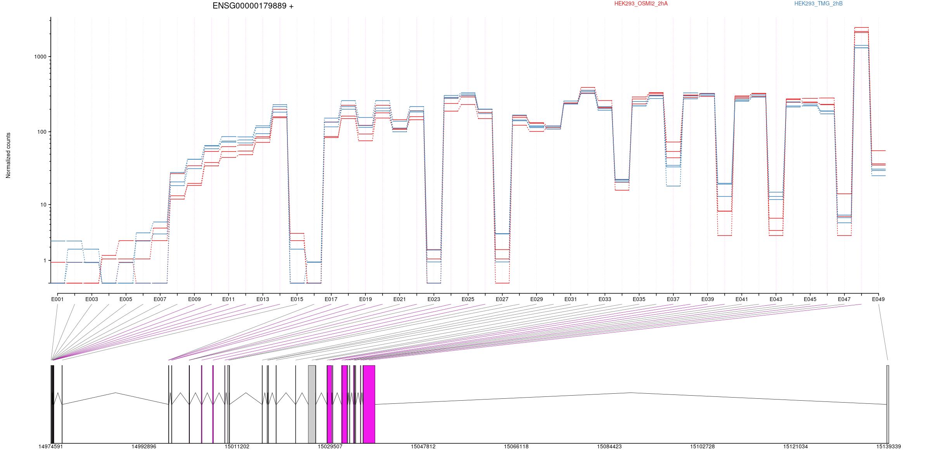931x465 pixels.
Task: Click the Normalized counts axis label
Action: pos(8,155)
